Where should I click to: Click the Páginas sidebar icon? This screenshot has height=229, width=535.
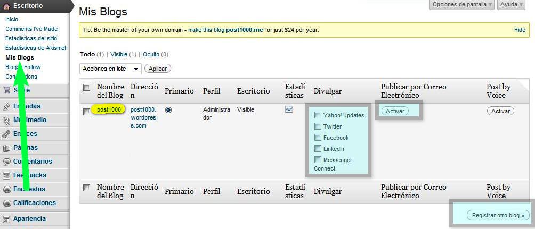point(6,148)
